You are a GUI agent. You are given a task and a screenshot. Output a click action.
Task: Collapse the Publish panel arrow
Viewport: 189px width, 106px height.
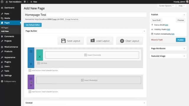pos(184,15)
